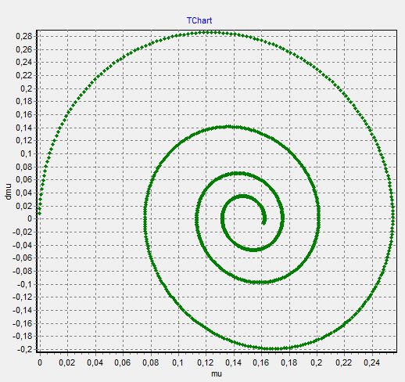Click the -0,1 label on vertical axis
Viewport: 405px width, 382px height.
point(25,284)
